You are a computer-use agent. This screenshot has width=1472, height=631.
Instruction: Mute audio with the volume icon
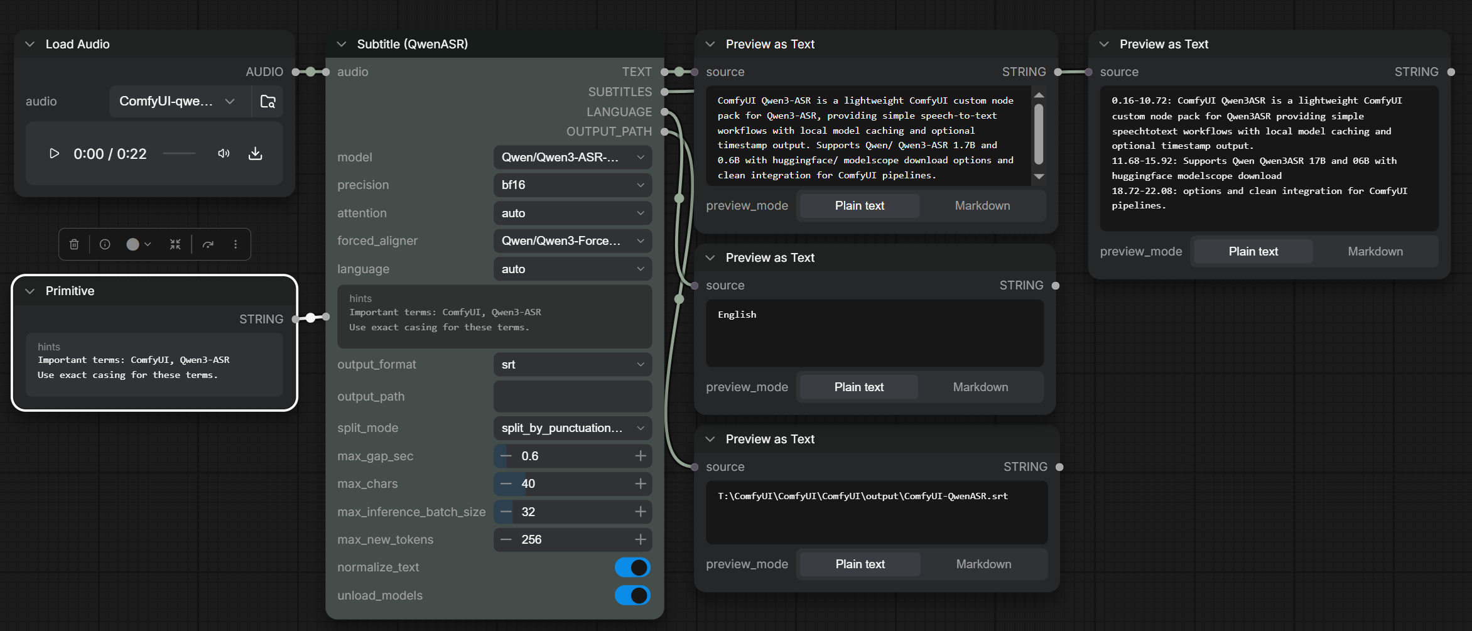coord(224,154)
